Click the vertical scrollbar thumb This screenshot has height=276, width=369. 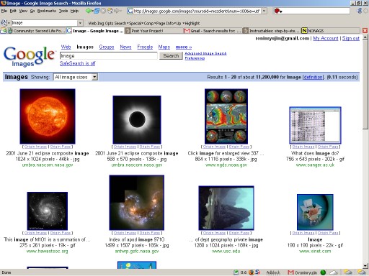365,85
